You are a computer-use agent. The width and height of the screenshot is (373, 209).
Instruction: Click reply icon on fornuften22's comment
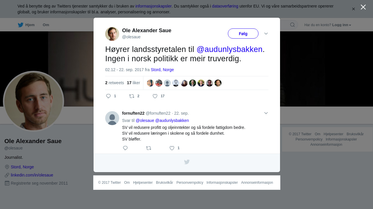point(125,148)
